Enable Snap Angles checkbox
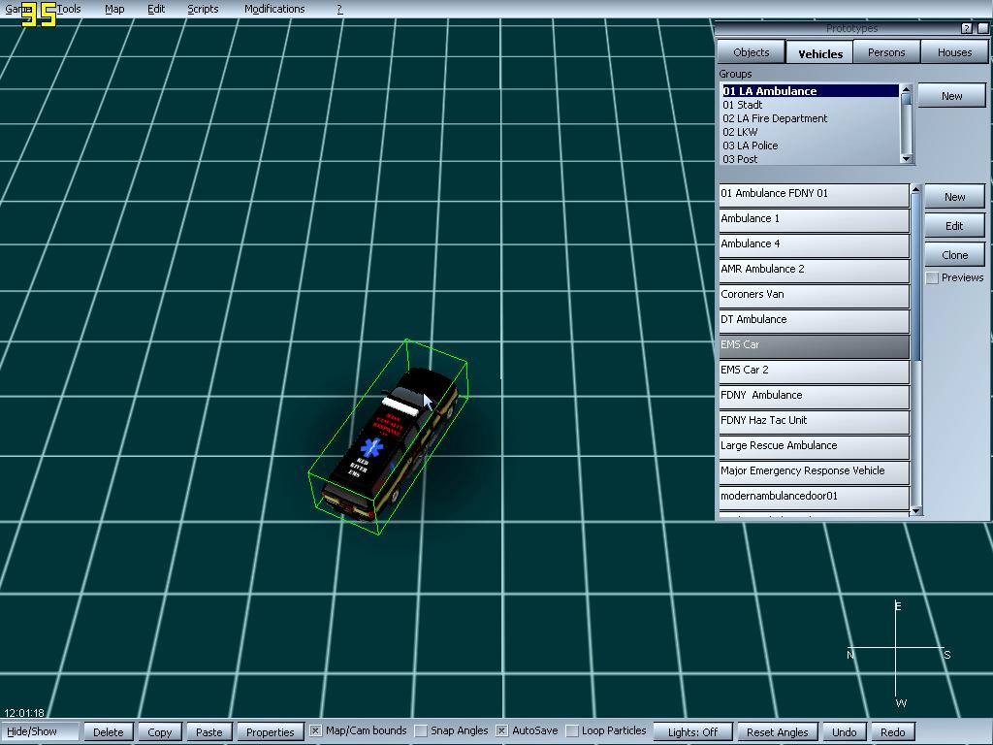This screenshot has width=993, height=745. point(421,730)
